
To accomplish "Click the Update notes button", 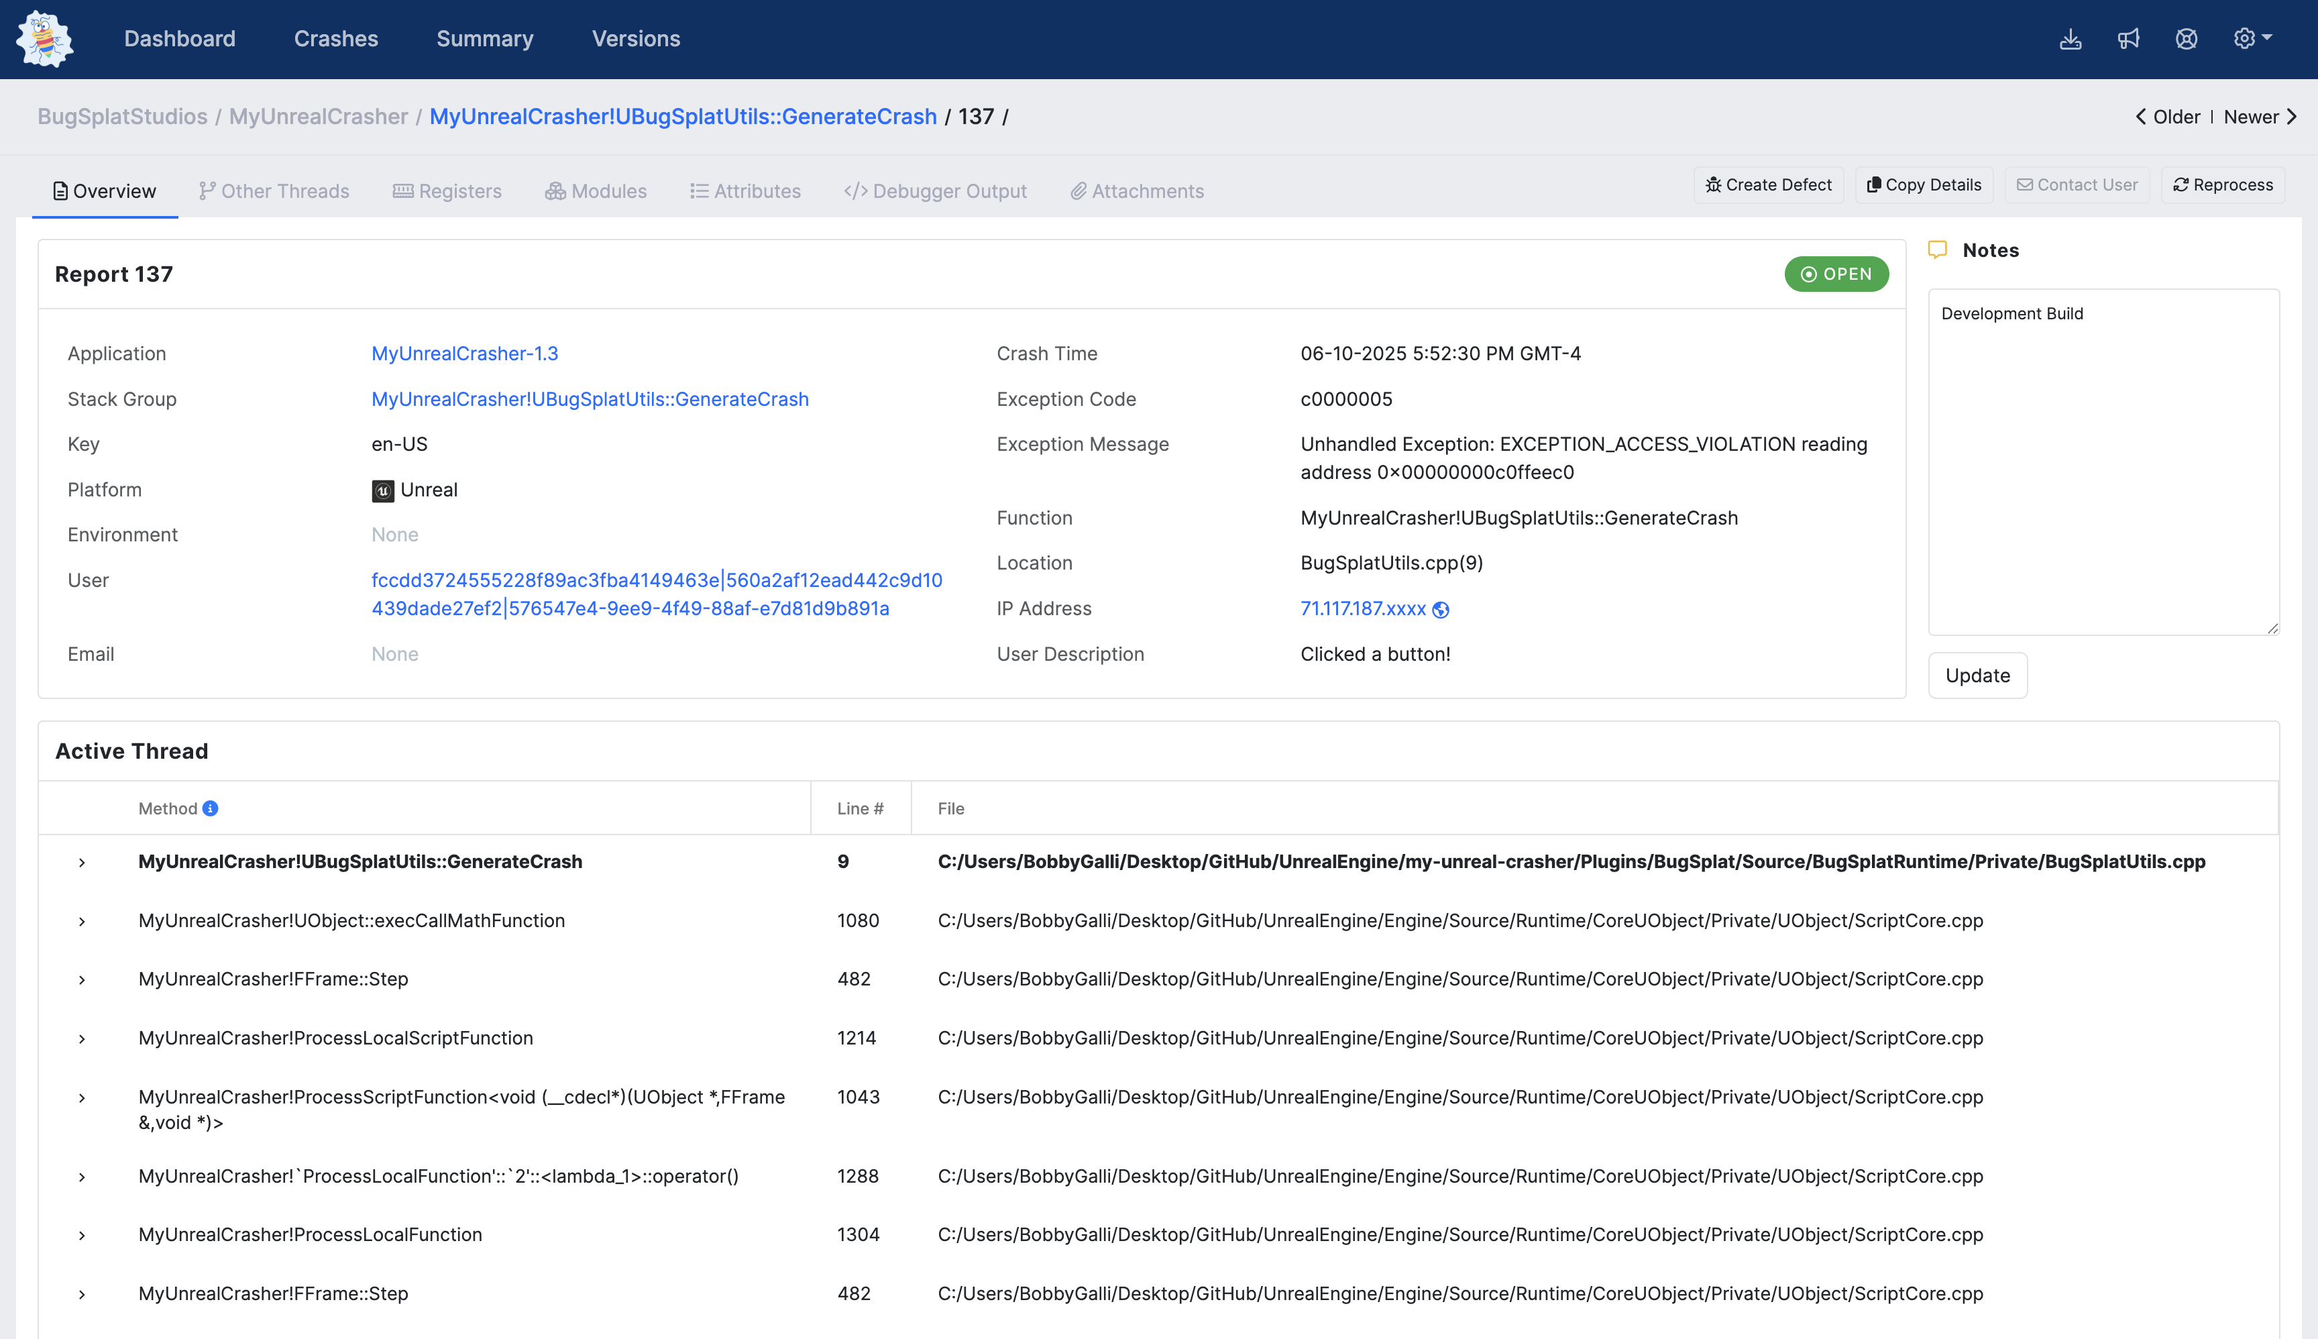I will click(1977, 676).
